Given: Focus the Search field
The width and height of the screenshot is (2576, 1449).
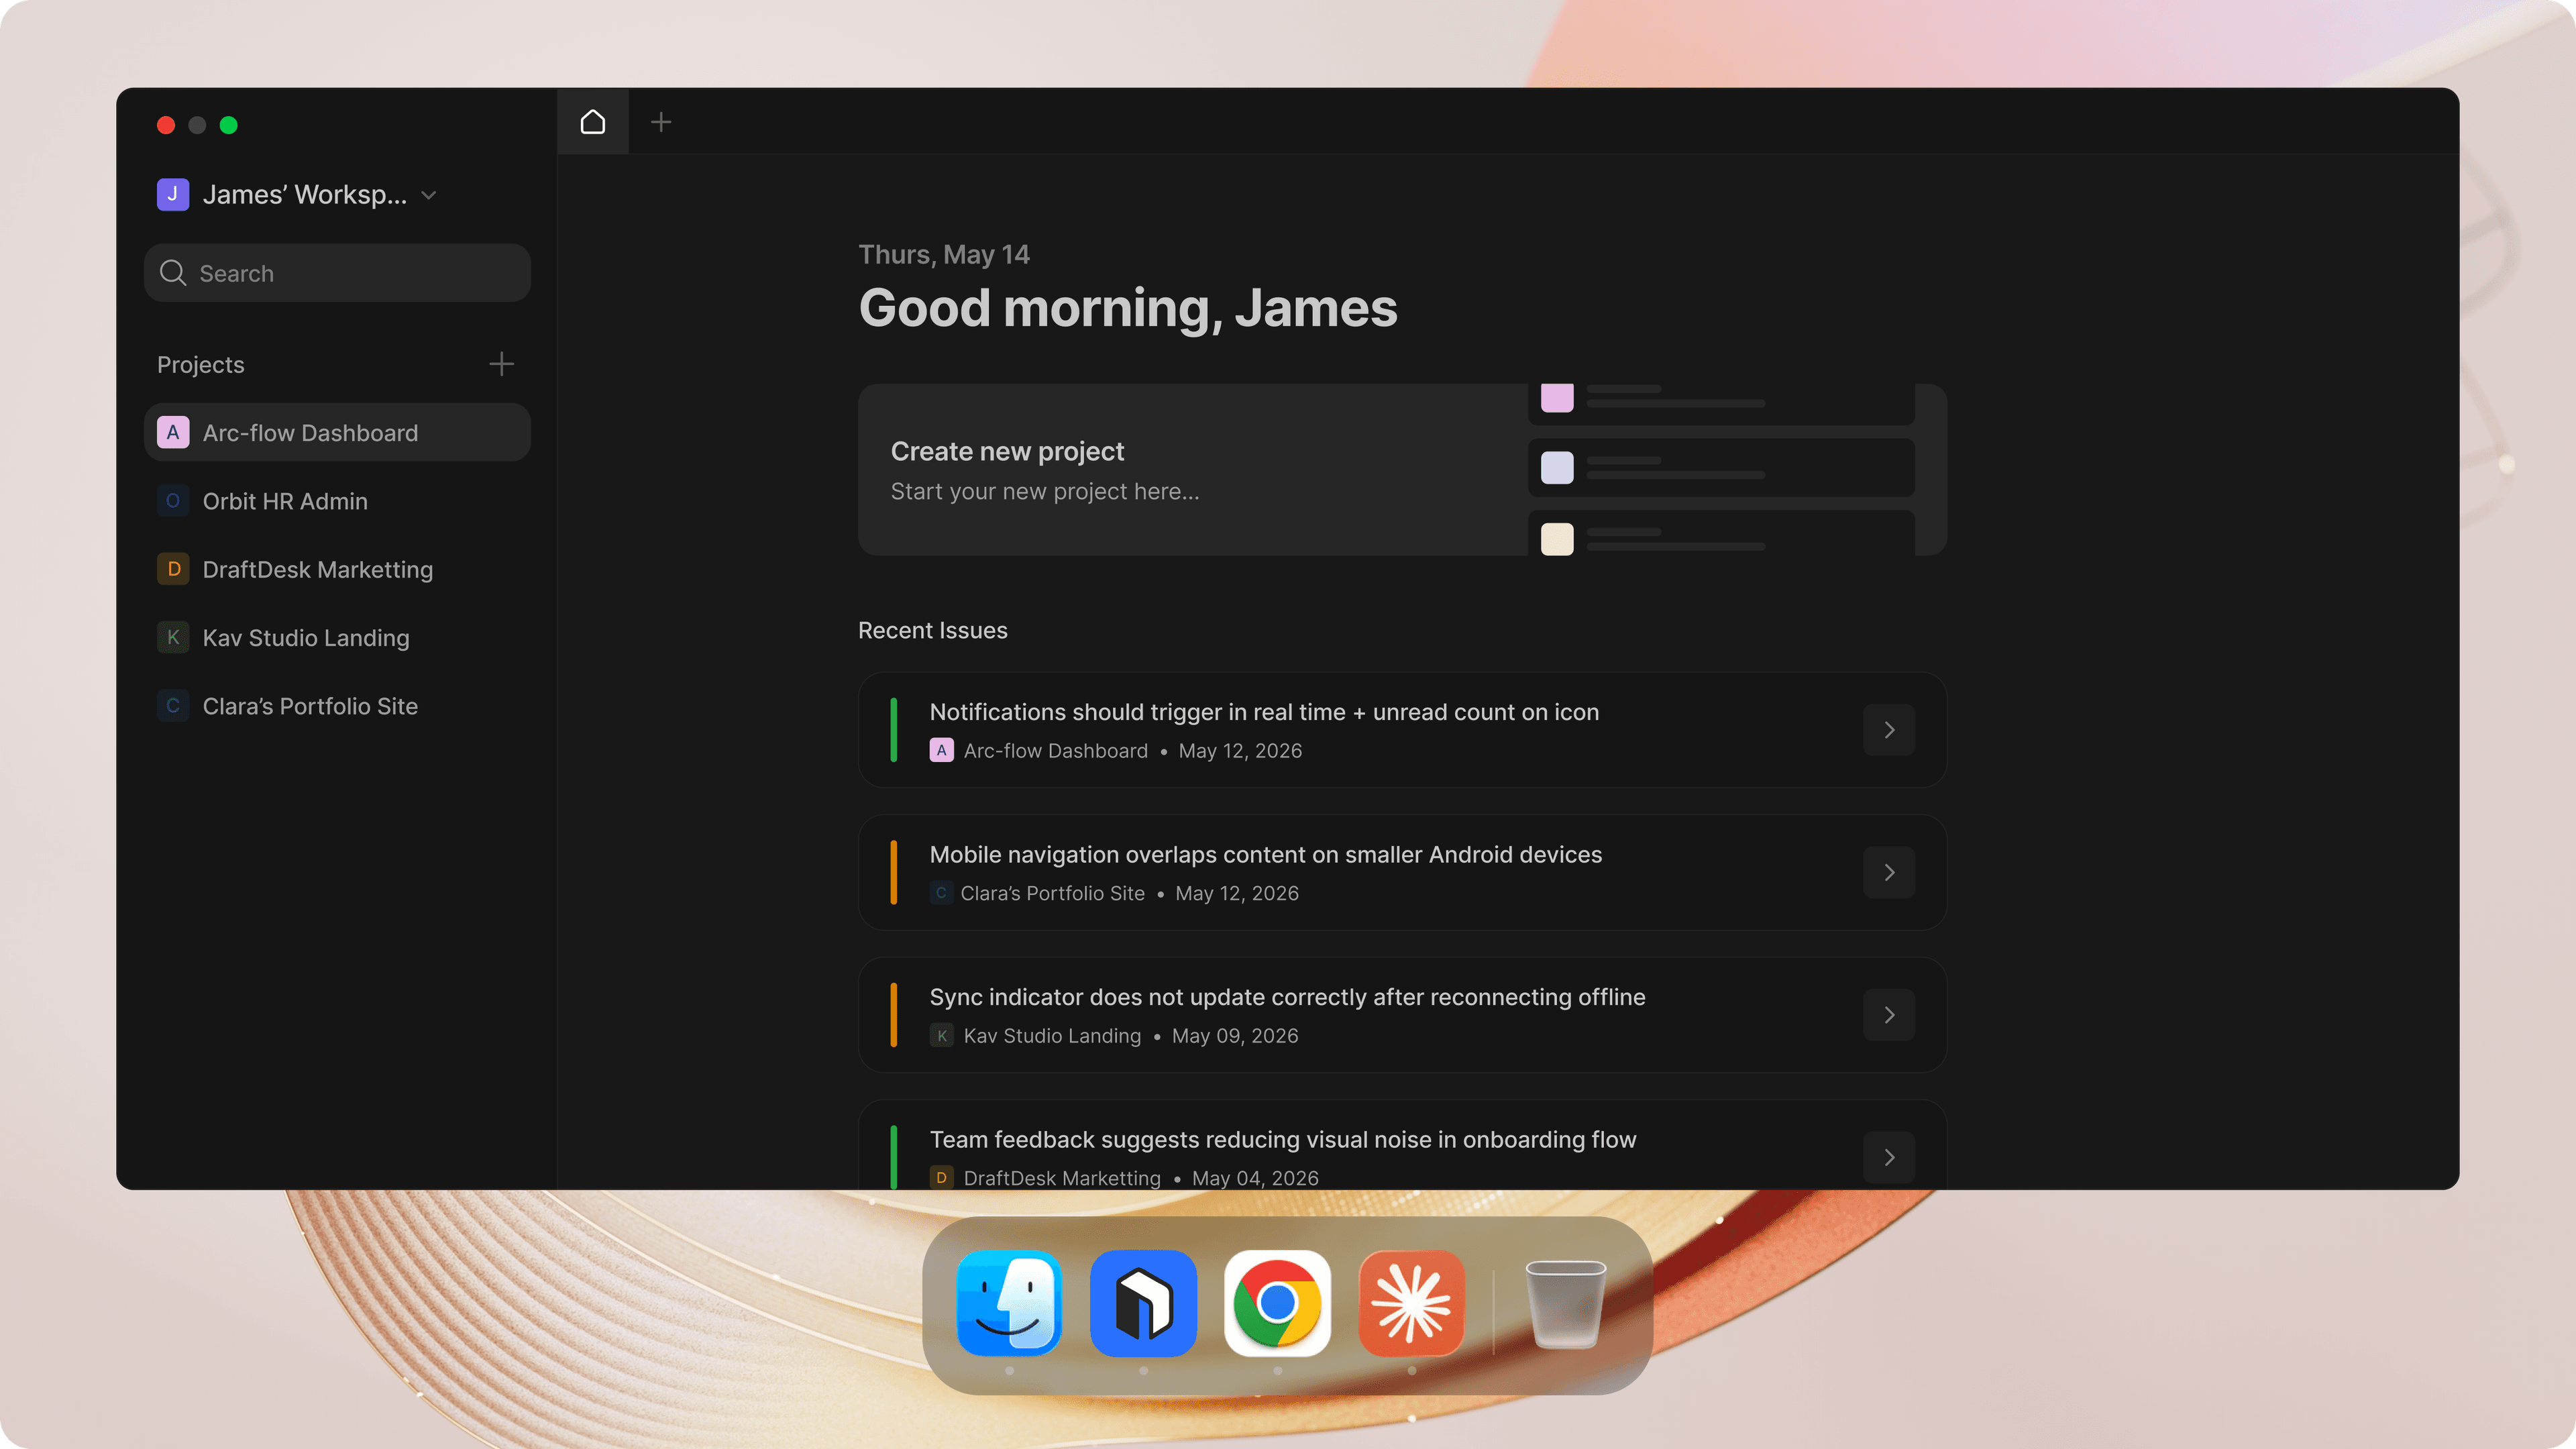Looking at the screenshot, I should [x=337, y=273].
